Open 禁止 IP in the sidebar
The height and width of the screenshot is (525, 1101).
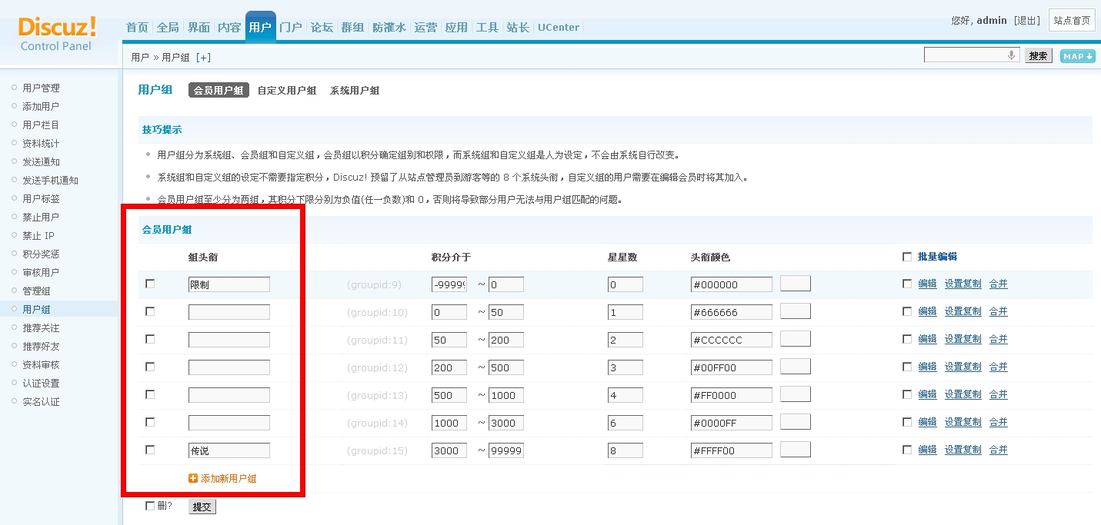click(38, 235)
